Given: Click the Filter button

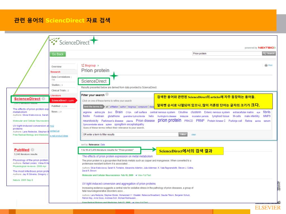Looking at the screenshot, I should pyautogui.click(x=183, y=135).
